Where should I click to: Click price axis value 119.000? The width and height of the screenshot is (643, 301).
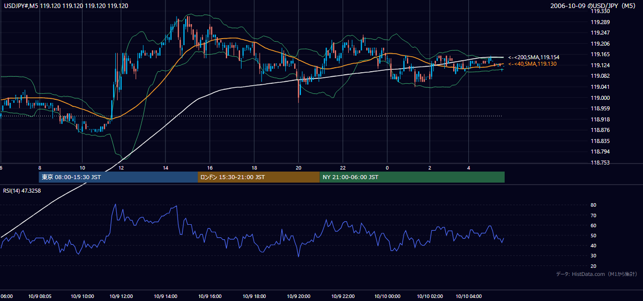coord(600,98)
